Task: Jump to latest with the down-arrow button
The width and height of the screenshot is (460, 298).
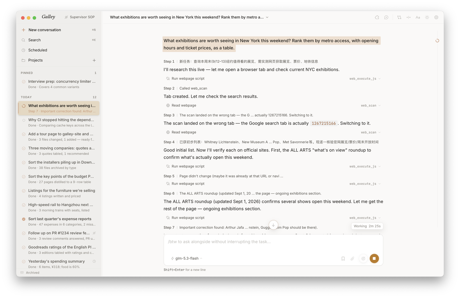Action: coord(273,225)
